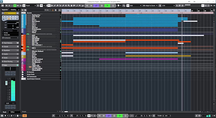Screen dimensions: 216x118
Task: Expand the Equalizers inspector section
Action: tap(10, 50)
